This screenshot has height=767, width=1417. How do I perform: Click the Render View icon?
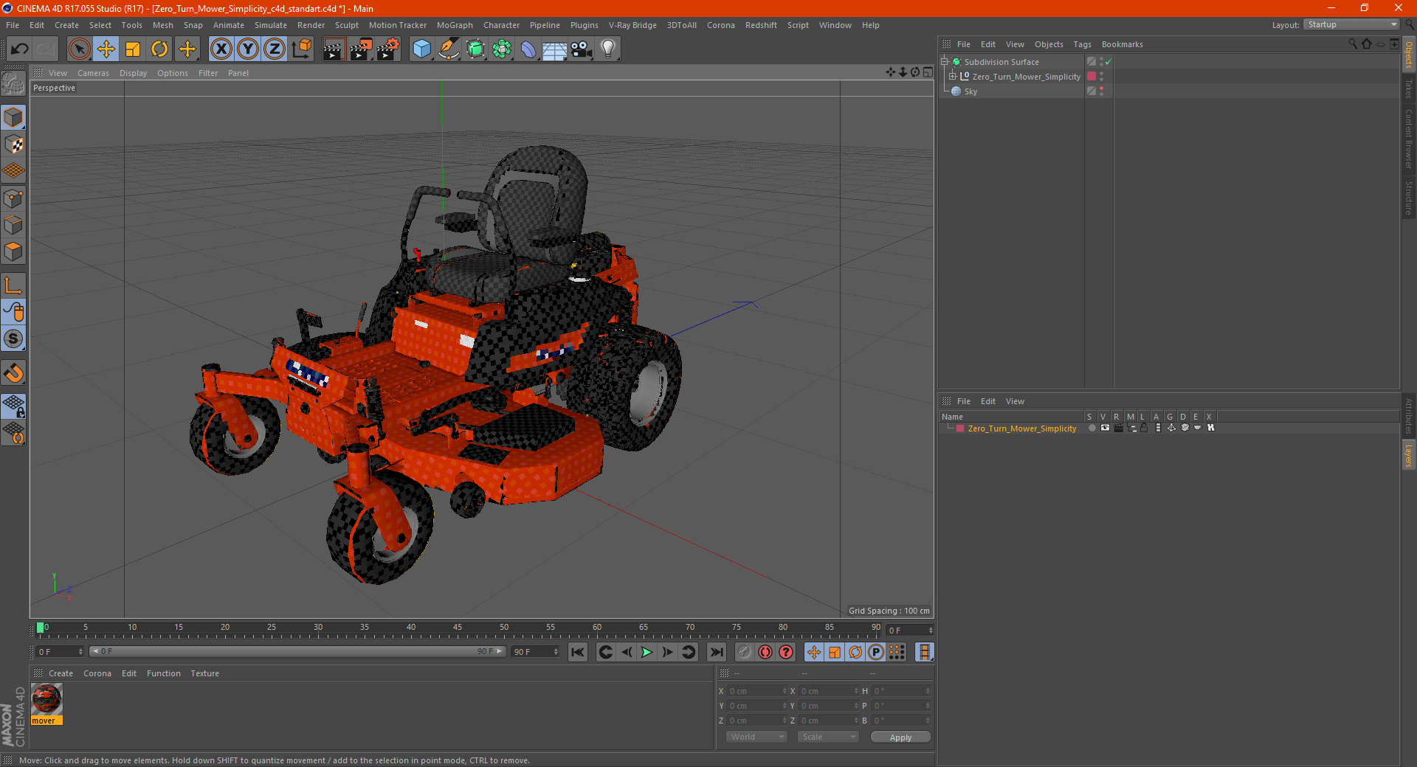pyautogui.click(x=334, y=49)
